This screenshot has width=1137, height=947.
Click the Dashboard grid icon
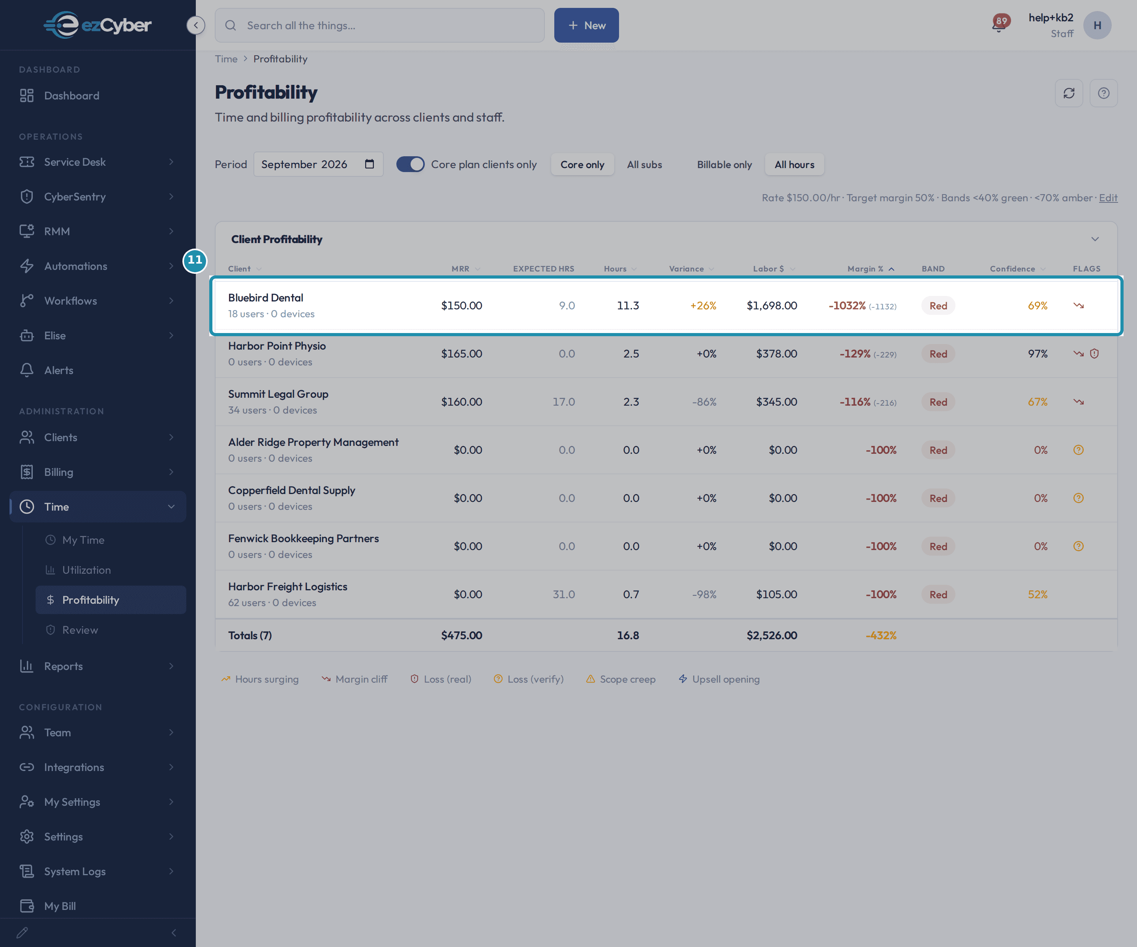tap(26, 96)
